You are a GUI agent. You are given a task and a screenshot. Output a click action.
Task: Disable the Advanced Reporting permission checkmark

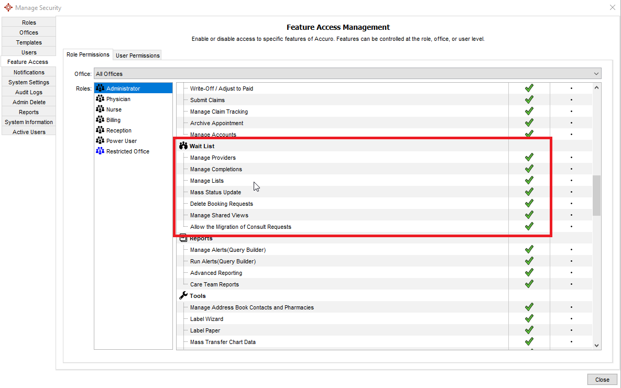(x=529, y=273)
